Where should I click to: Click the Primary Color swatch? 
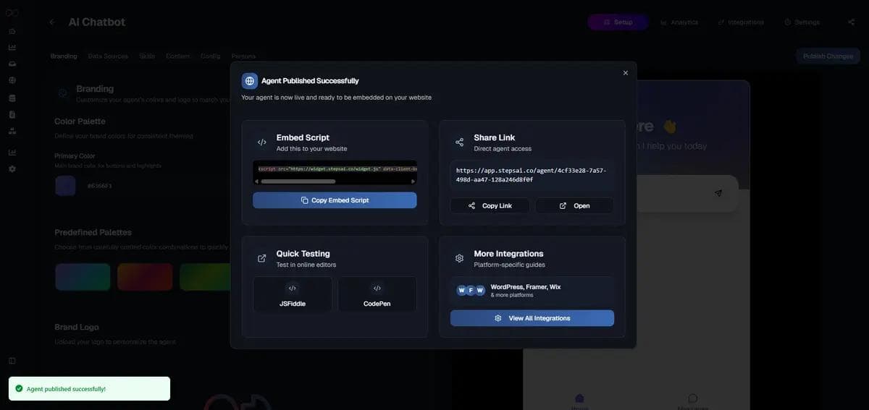click(x=65, y=186)
